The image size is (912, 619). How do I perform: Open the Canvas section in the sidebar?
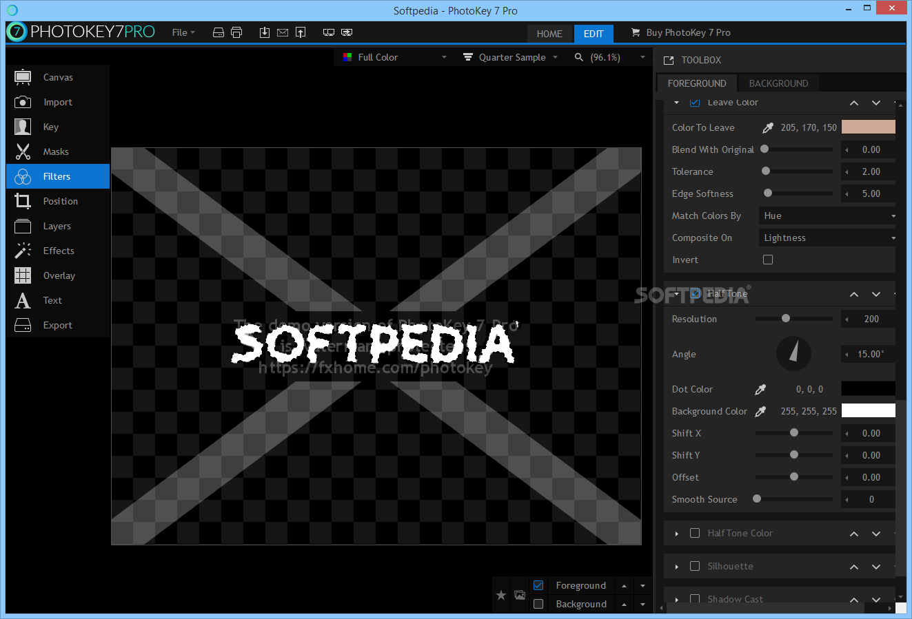tap(58, 77)
